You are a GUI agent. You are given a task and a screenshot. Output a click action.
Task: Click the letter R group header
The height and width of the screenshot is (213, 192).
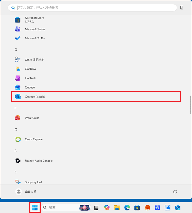16,151
